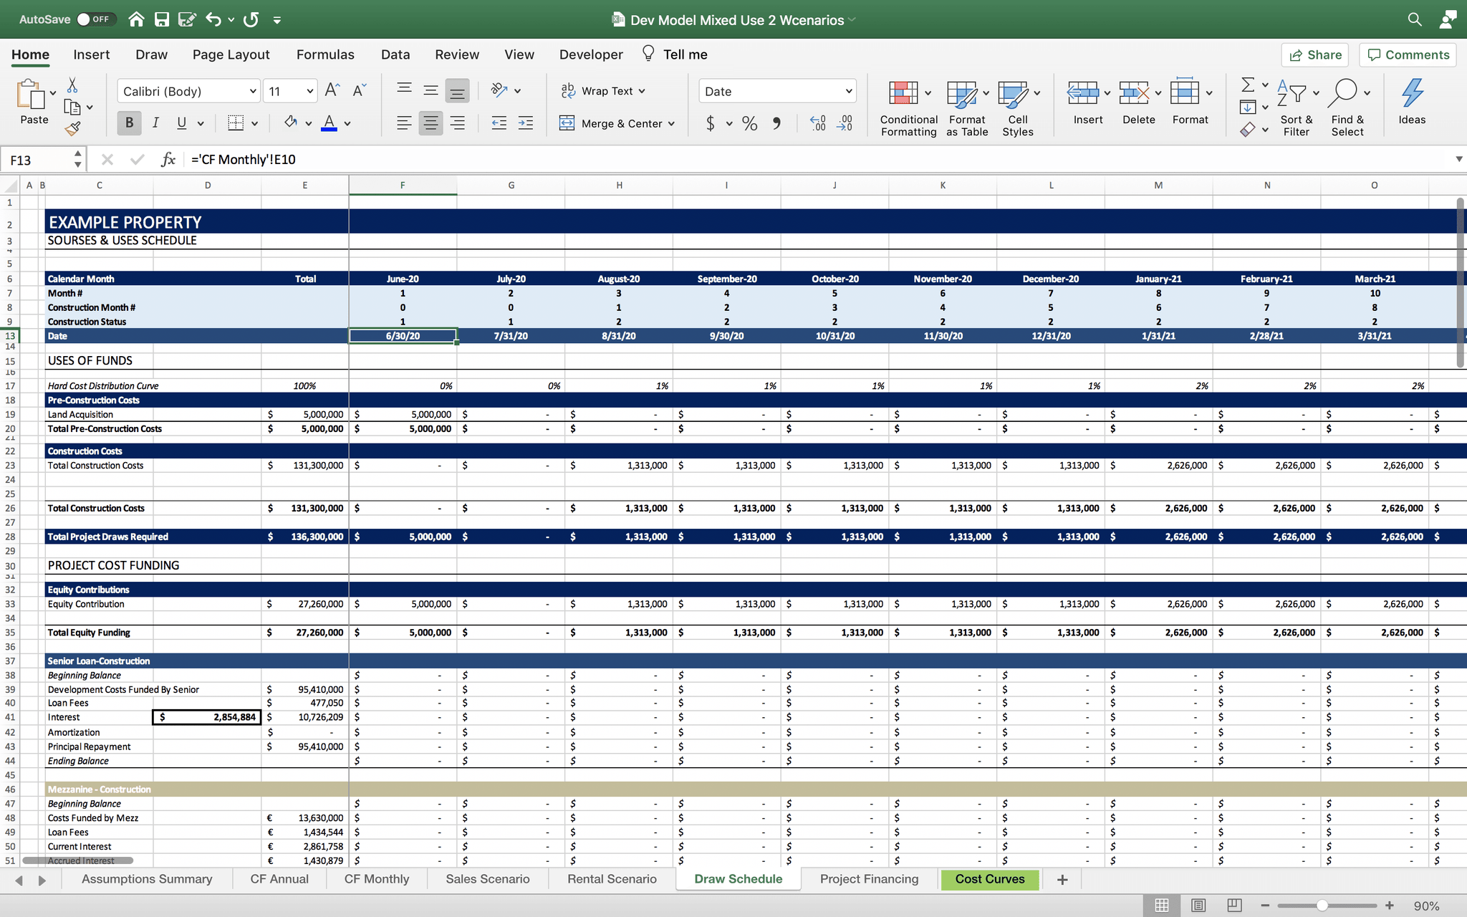Increase font size with large A icon
Screen dimensions: 1467x917
pyautogui.click(x=332, y=90)
